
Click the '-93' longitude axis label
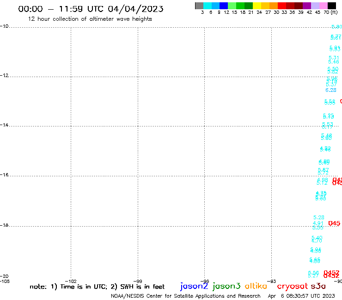tap(272, 281)
